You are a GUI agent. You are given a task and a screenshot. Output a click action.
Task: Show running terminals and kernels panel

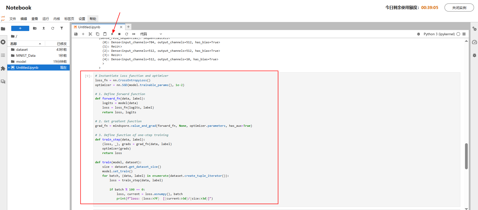coord(3,42)
